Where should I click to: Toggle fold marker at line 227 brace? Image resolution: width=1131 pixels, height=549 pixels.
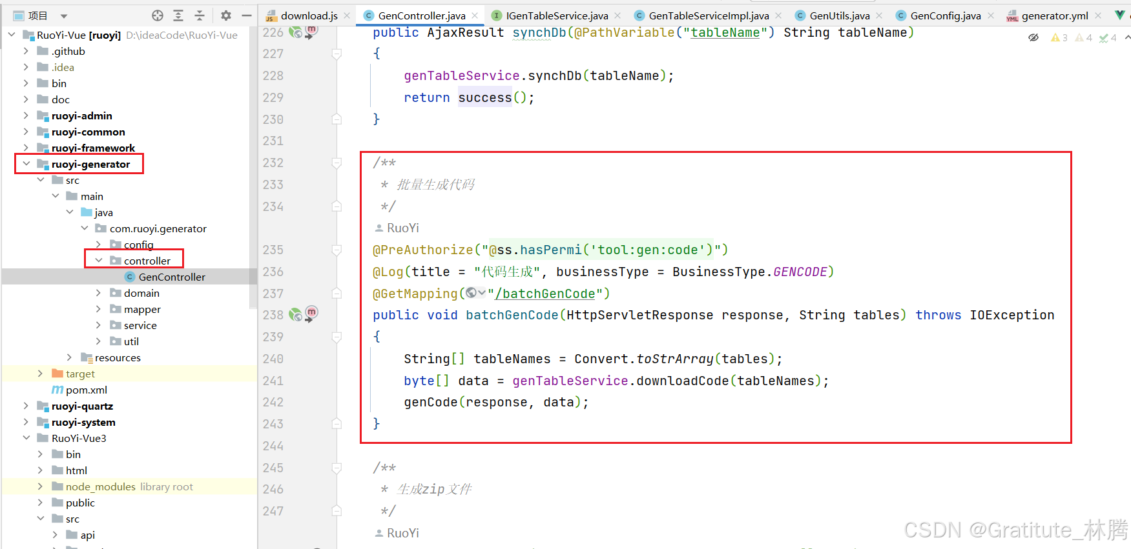click(x=337, y=54)
